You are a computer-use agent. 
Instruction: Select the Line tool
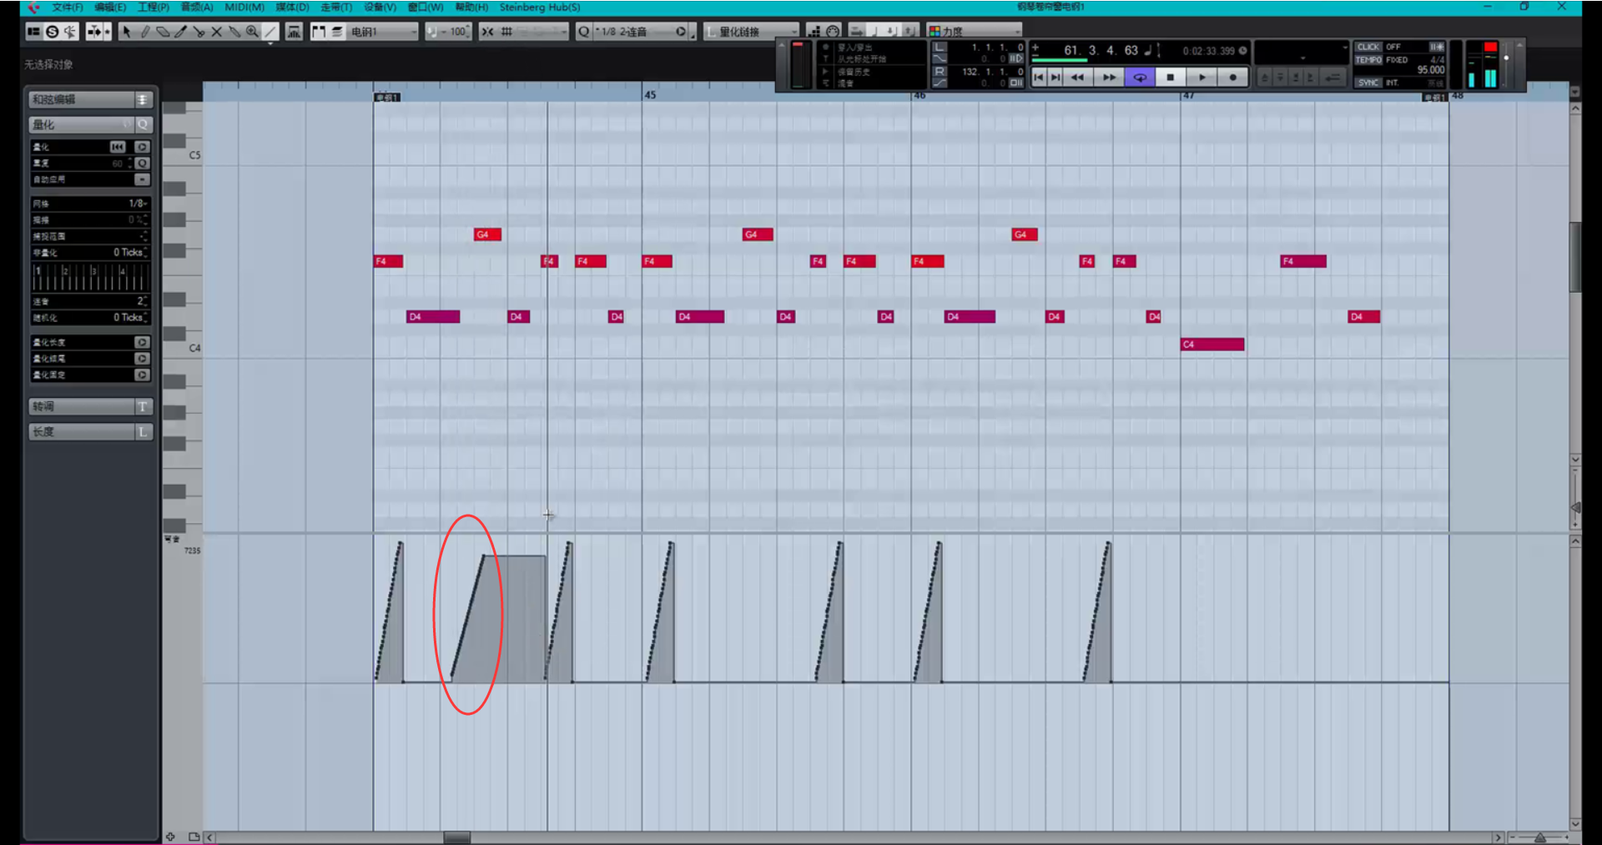270,32
